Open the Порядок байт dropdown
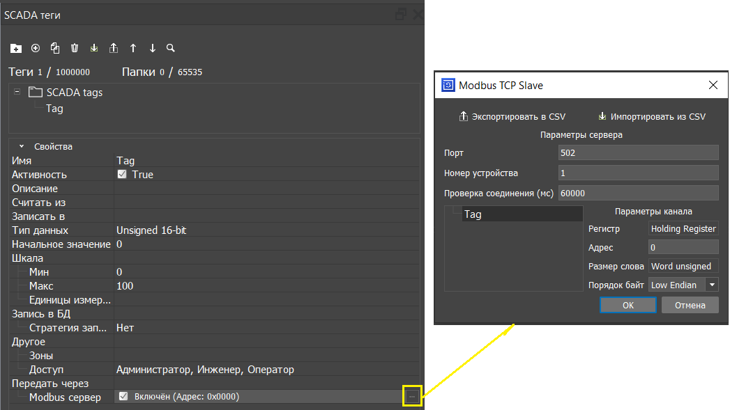This screenshot has height=410, width=730. 711,285
